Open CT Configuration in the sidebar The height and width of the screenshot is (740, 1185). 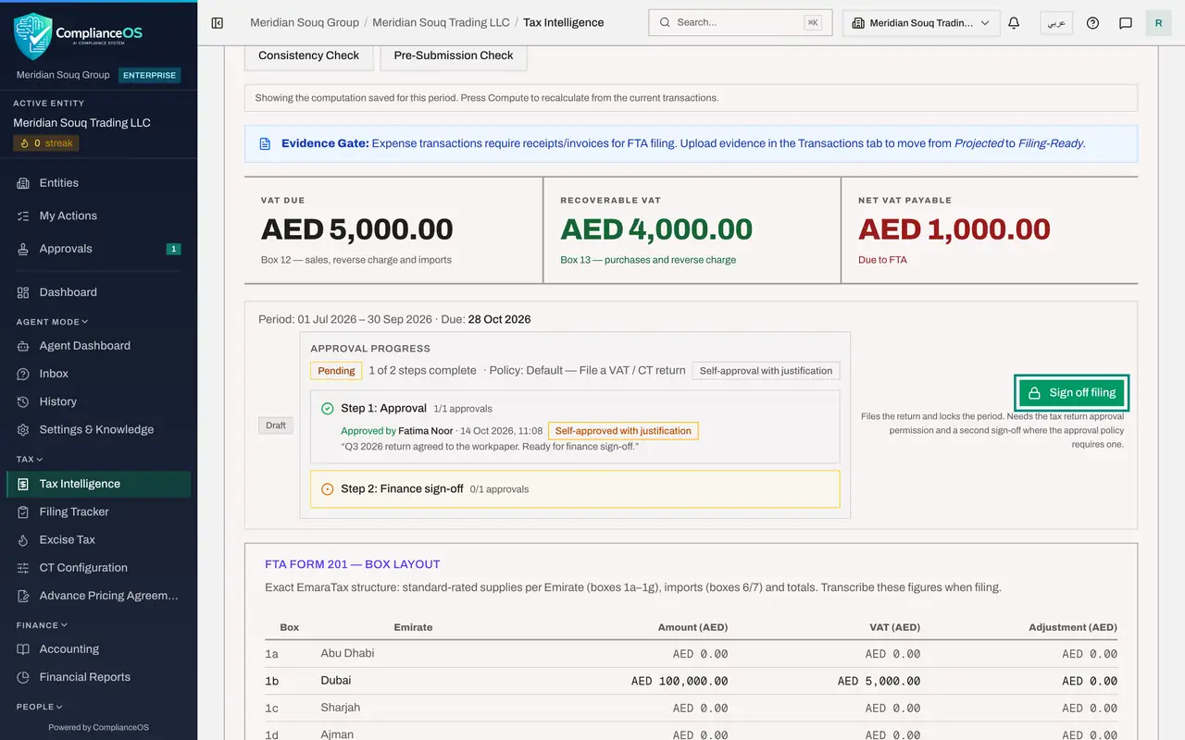pyautogui.click(x=98, y=568)
